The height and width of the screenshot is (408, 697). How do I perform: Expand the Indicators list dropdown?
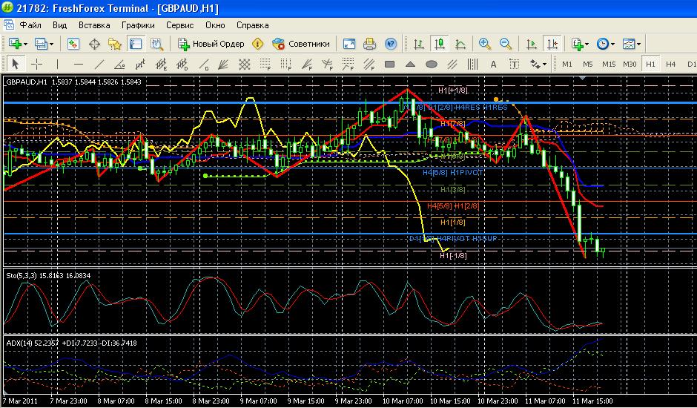coord(579,44)
